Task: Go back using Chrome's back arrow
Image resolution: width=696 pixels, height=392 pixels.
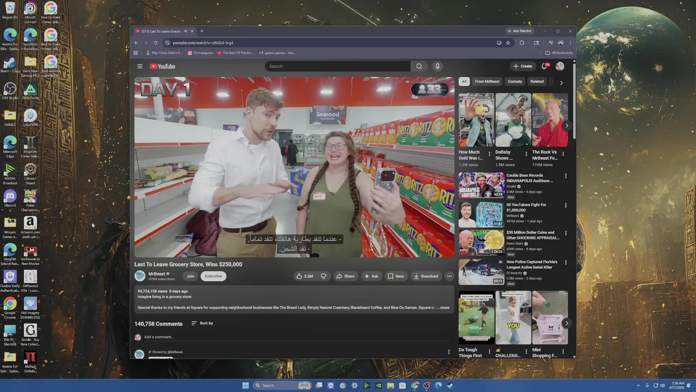Action: (136, 42)
